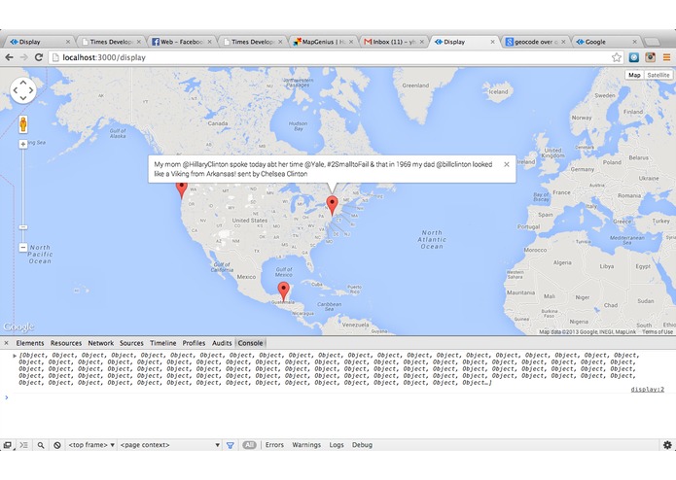Screen dimensions: 676x480
Task: Show console drawer icon
Action: (24, 445)
